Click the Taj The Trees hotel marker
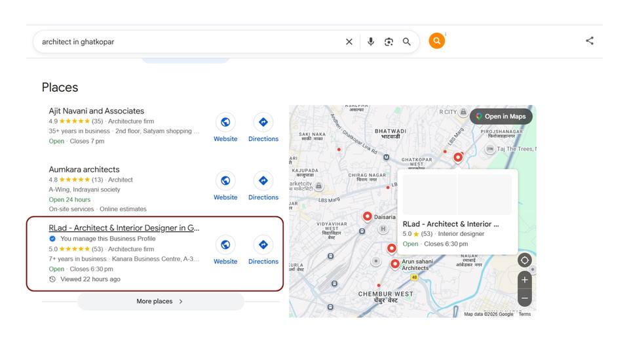This screenshot has width=629, height=354. click(490, 149)
